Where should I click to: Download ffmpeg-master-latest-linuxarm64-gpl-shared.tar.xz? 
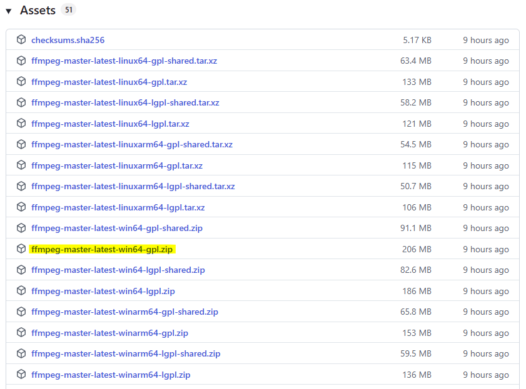(132, 144)
